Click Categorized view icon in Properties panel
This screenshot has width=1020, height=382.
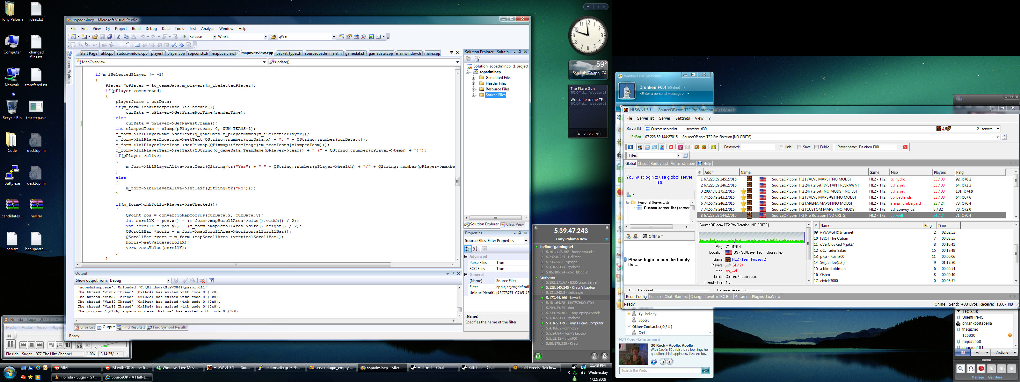468,249
